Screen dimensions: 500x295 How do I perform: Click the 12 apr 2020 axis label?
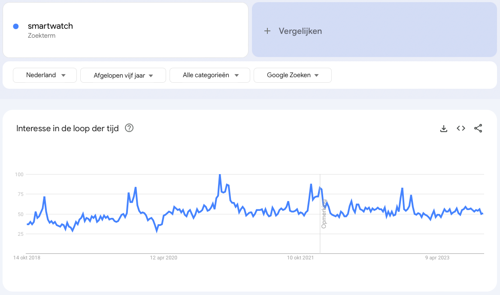point(164,258)
